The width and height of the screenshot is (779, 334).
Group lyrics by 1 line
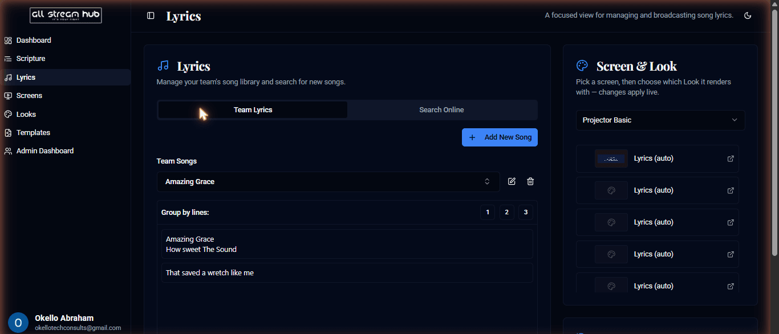(488, 213)
